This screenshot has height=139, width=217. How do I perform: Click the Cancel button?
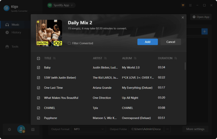(171, 42)
